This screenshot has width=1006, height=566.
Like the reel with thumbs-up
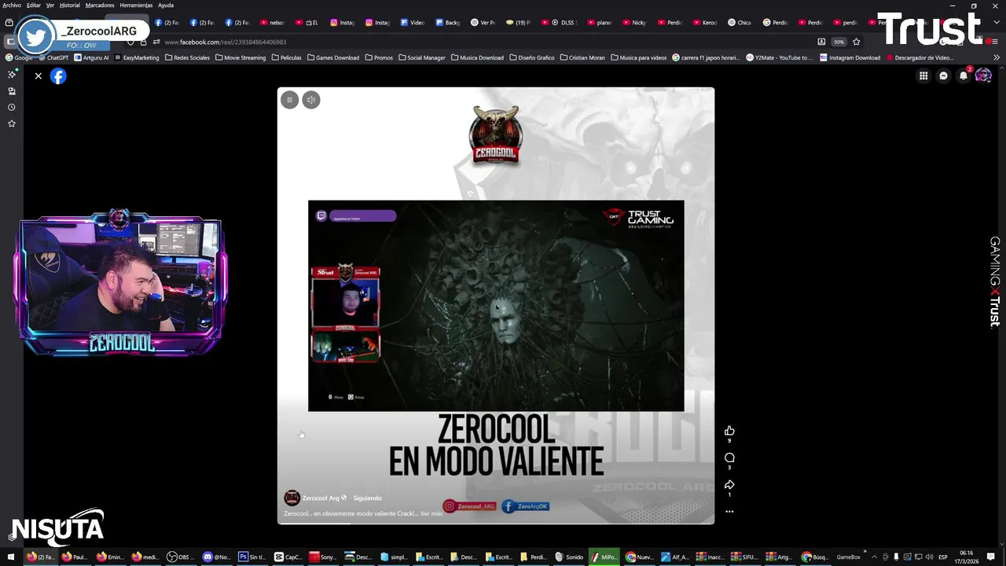point(729,431)
